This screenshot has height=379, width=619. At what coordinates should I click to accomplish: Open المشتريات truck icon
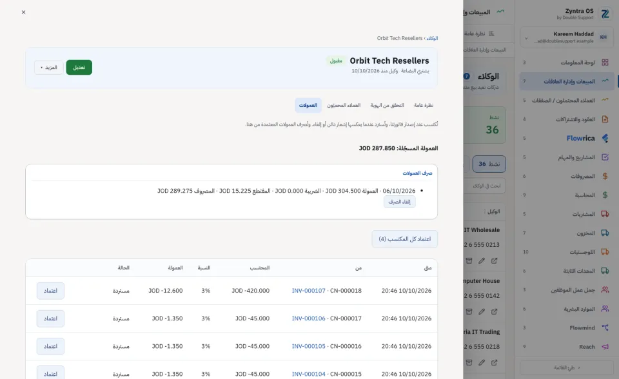click(x=605, y=214)
